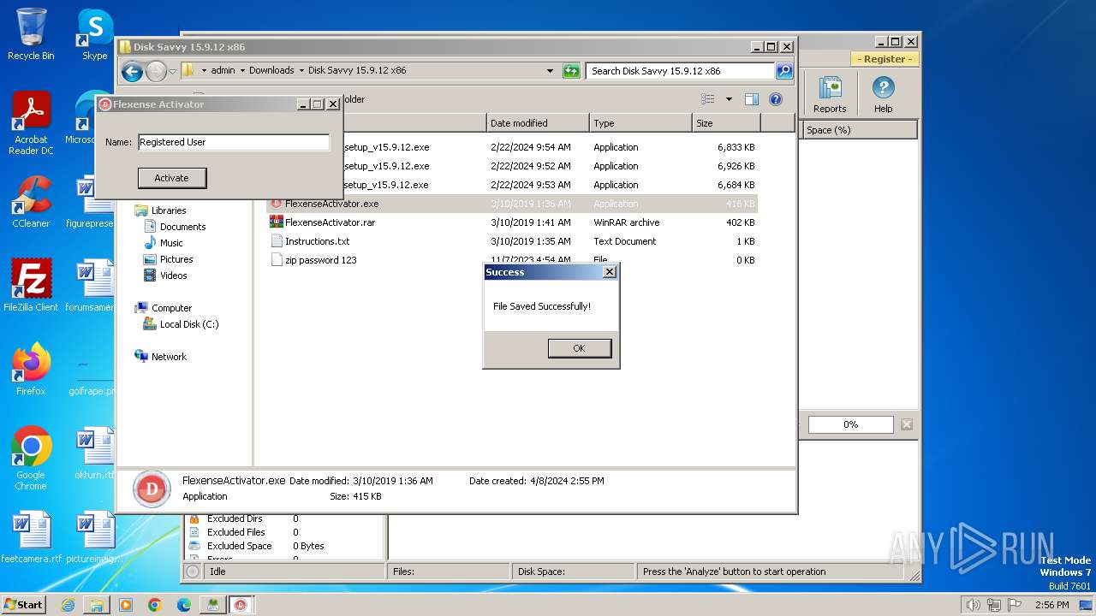Cancel operation beside progress bar
1096x616 pixels.
coord(907,424)
